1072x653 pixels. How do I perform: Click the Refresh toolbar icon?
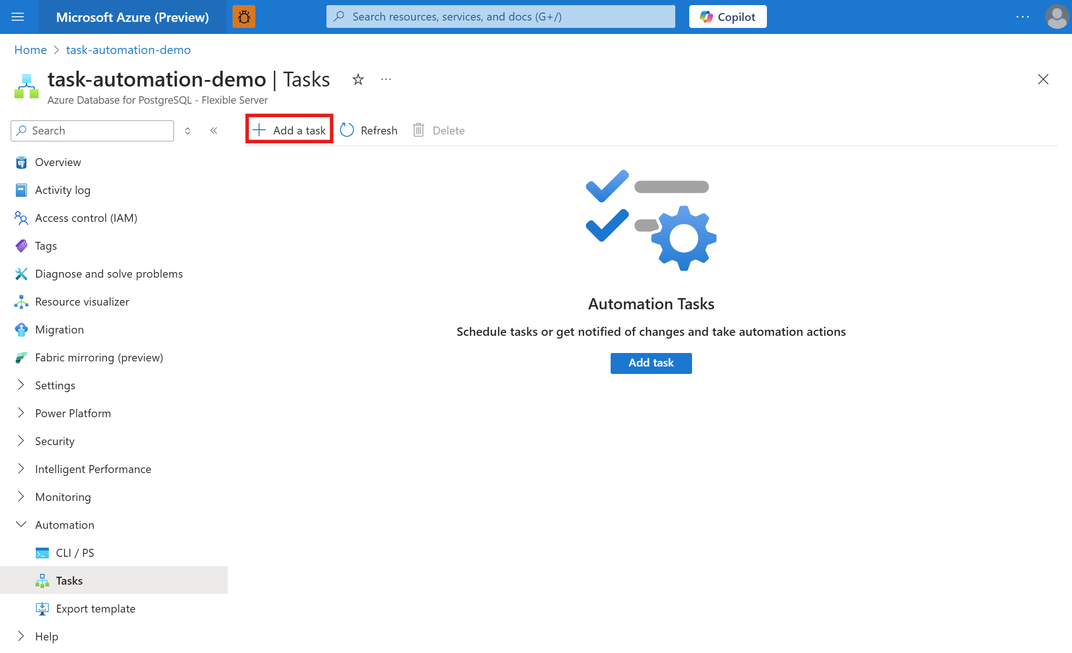347,130
